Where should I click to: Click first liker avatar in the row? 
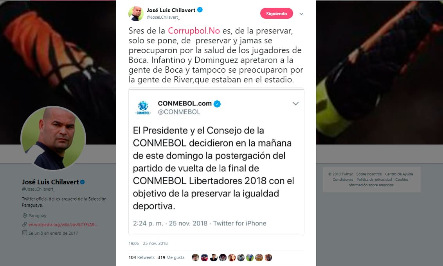click(195, 257)
